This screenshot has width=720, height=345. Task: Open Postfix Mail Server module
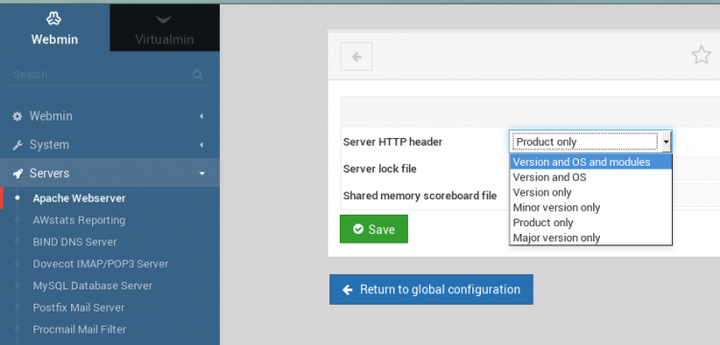pos(79,308)
